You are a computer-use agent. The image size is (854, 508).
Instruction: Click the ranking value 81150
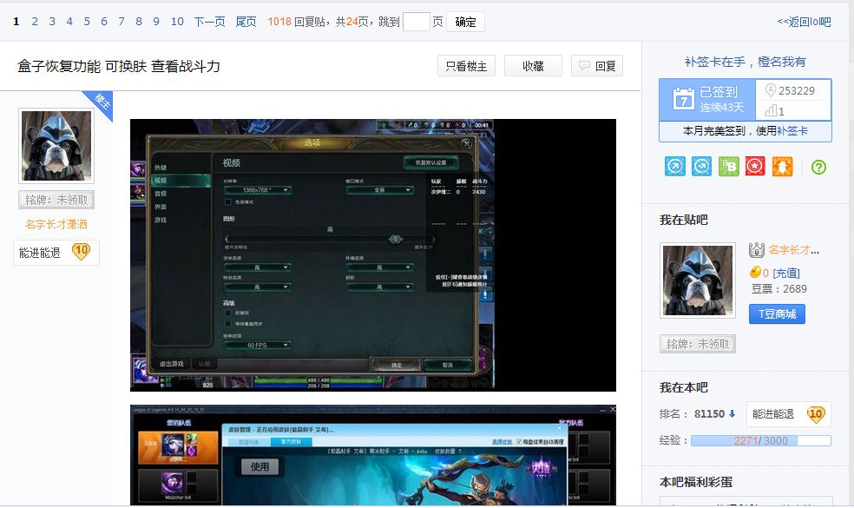click(709, 413)
